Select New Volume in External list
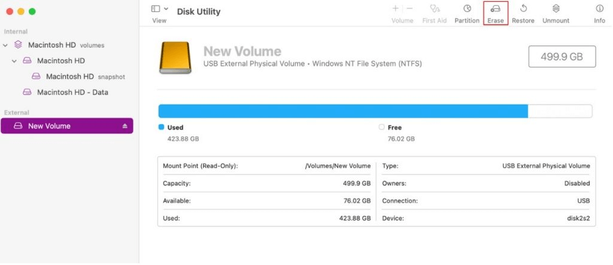This screenshot has width=613, height=265. click(x=49, y=126)
